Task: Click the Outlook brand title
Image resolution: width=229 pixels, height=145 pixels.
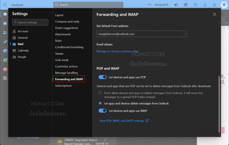Action: click(x=17, y=5)
